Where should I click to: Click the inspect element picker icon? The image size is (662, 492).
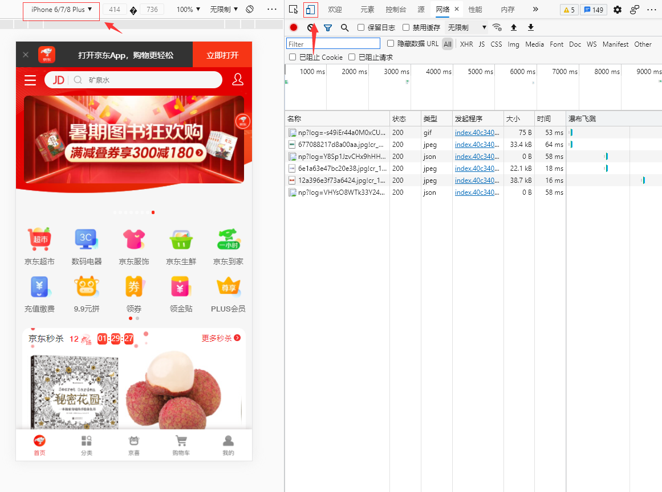pyautogui.click(x=293, y=9)
